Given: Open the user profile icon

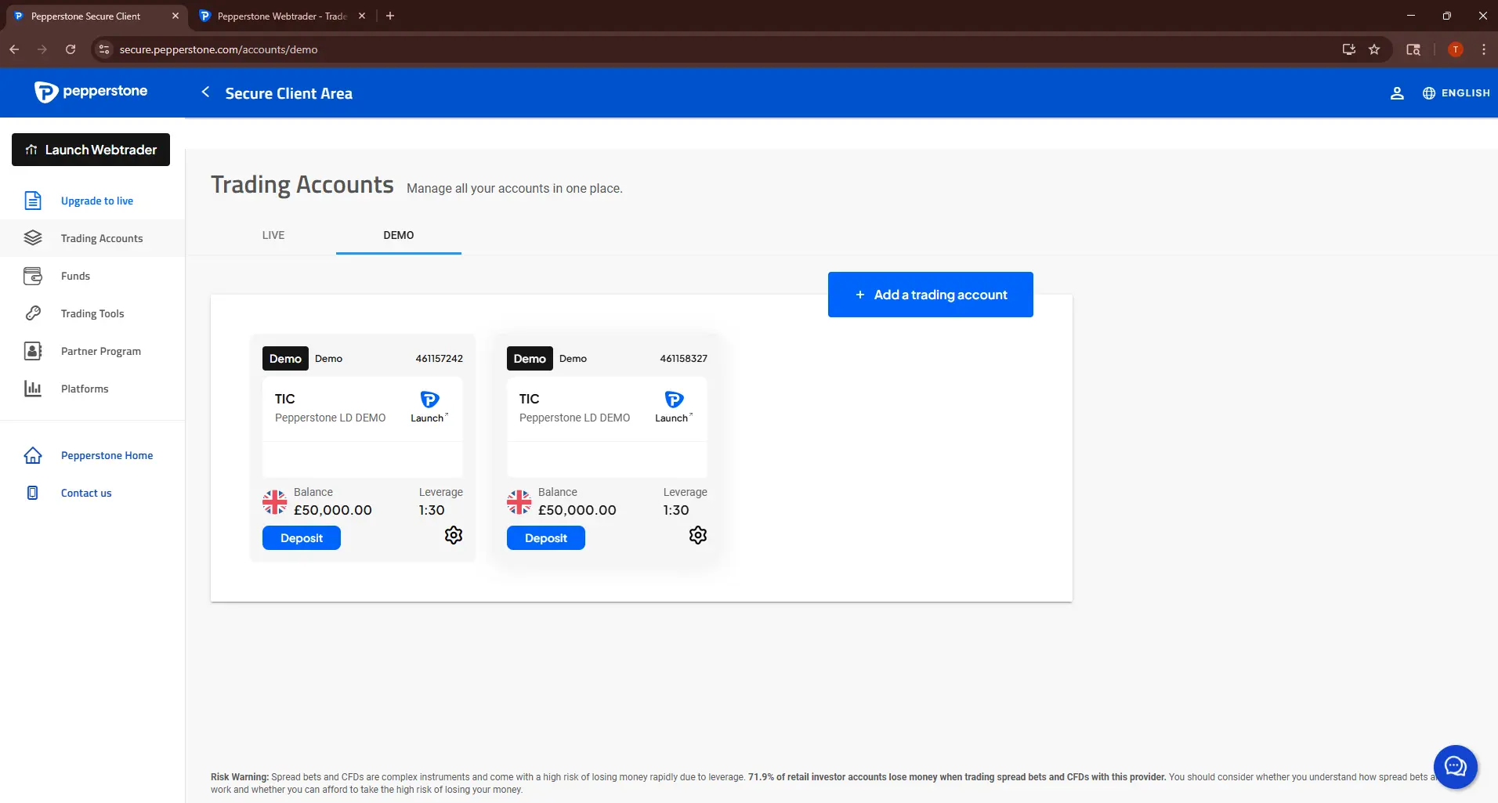Looking at the screenshot, I should 1396,93.
